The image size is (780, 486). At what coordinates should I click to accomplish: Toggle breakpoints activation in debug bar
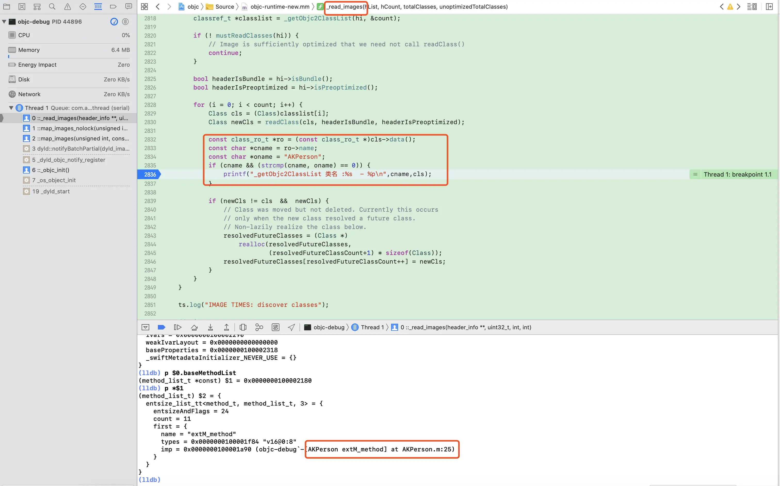point(161,327)
